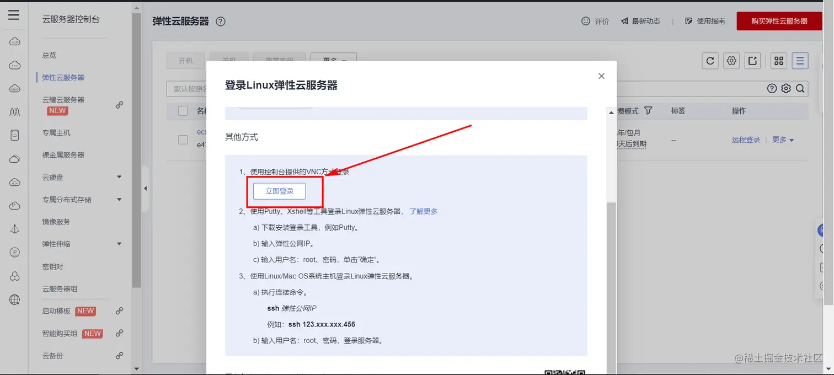
Task: Expand the 云硬盘 sidebar submenu
Action: point(119,177)
